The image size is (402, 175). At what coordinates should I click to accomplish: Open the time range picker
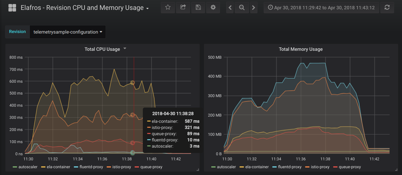[321, 8]
